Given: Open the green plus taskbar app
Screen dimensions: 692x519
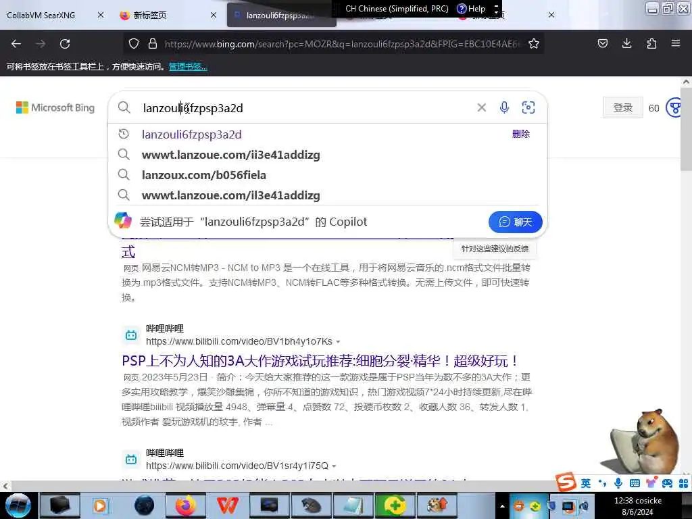Looking at the screenshot, I should click(x=395, y=505).
